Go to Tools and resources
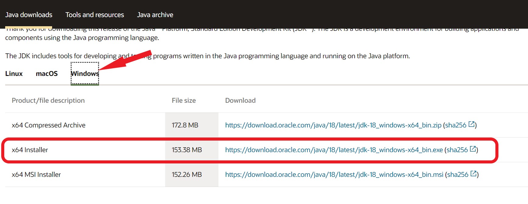This screenshot has height=204, width=528. [94, 15]
